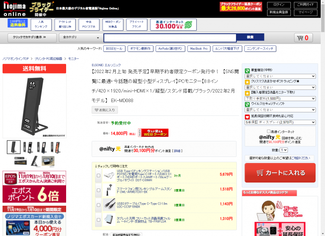This screenshot has height=236, width=325.
Task: Open the ウイルスセキュリティソフト dropdown
Action: point(280,110)
